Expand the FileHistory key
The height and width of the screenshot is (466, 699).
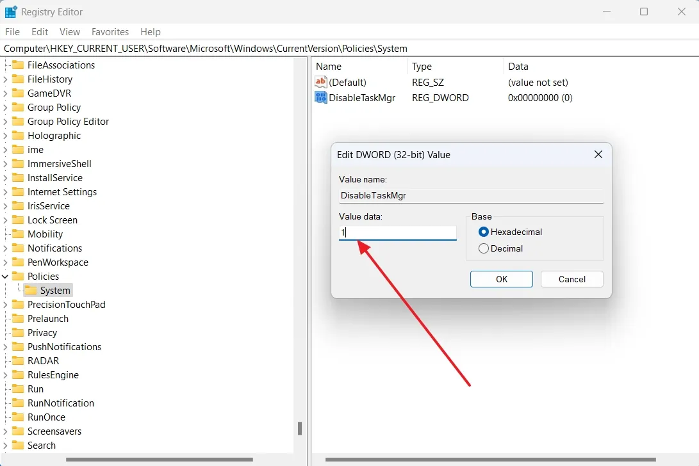5,79
